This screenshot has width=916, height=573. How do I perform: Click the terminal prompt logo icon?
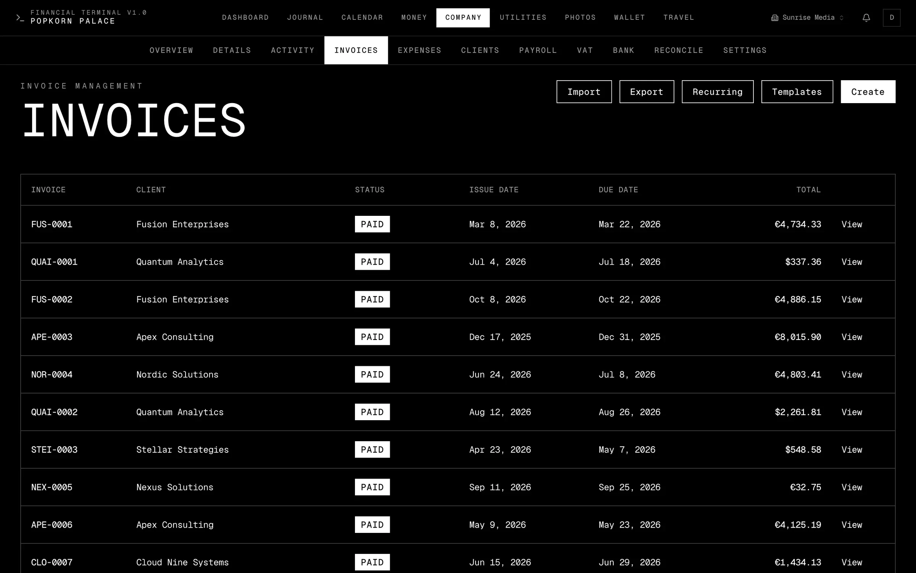click(x=20, y=18)
